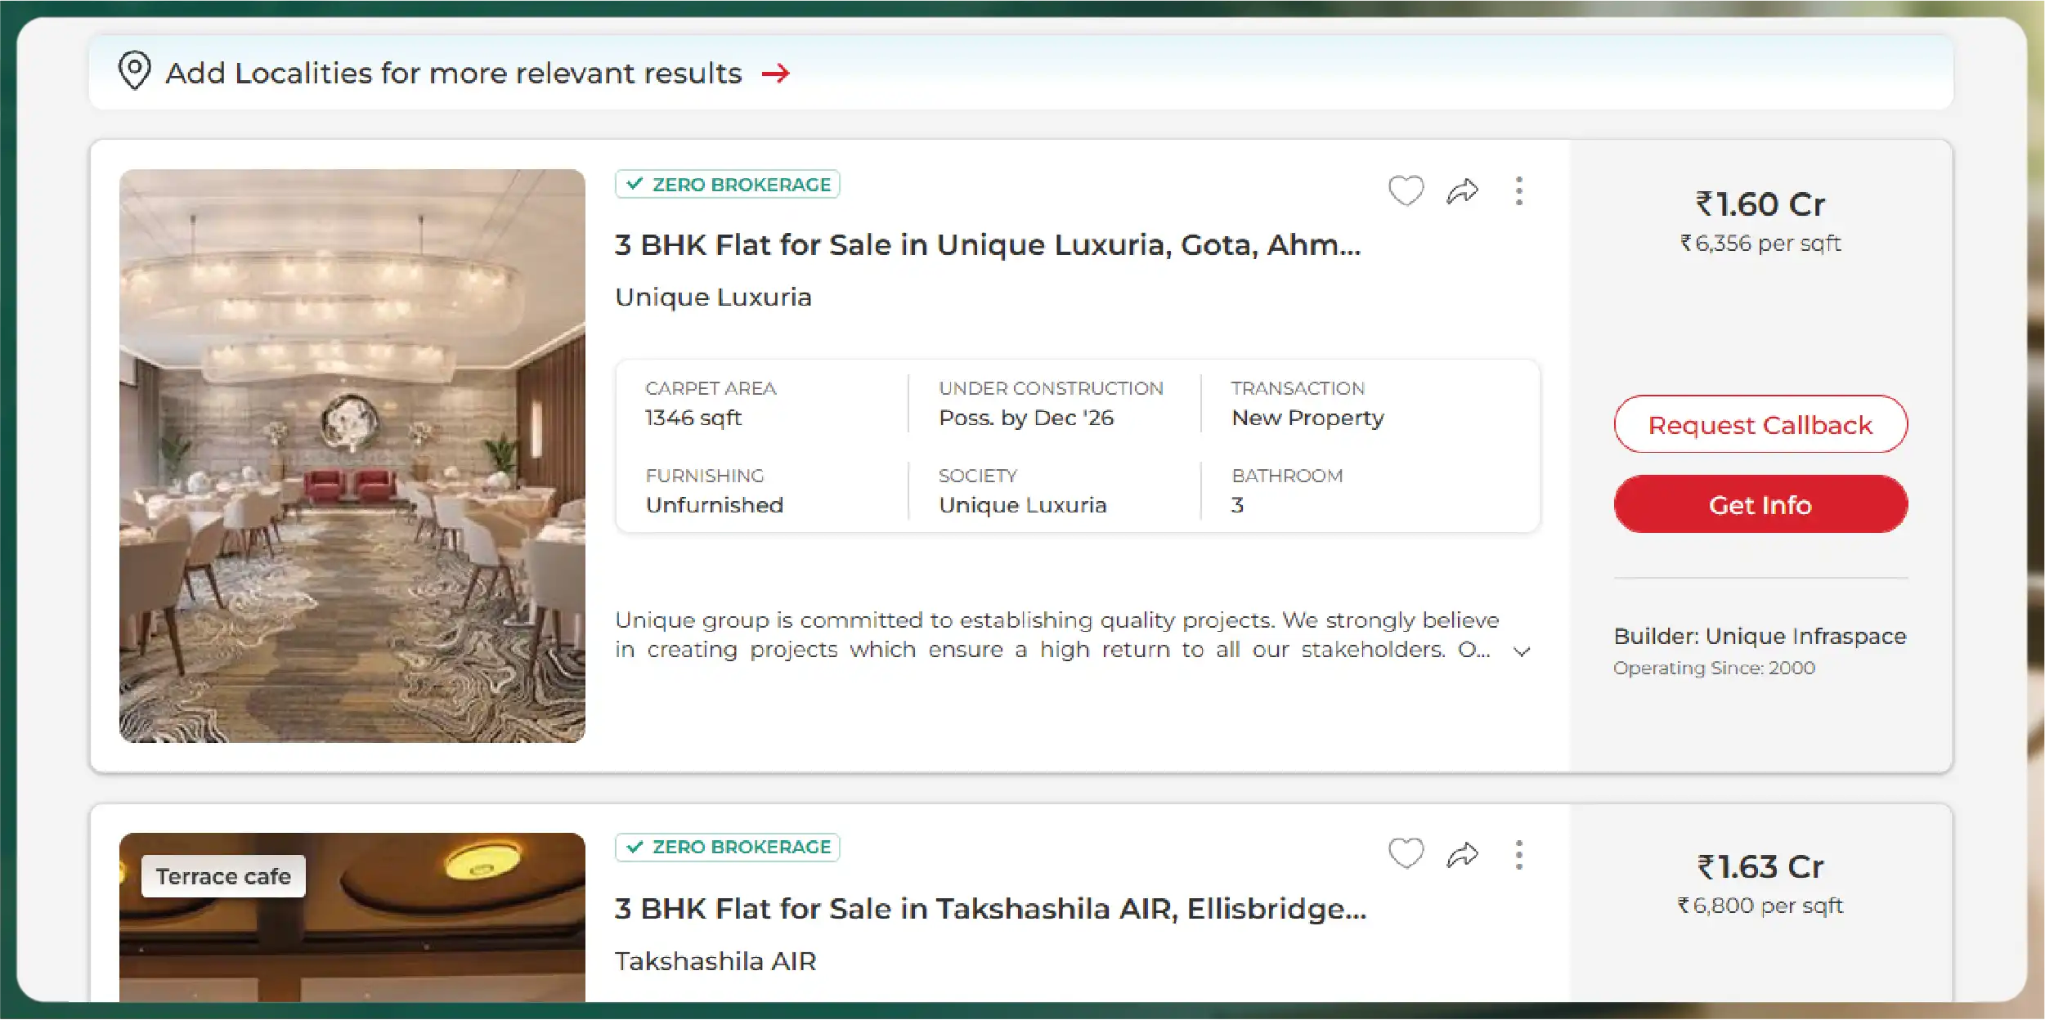Image resolution: width=2045 pixels, height=1020 pixels.
Task: Click Poss. by Dec '26 value
Action: [x=1026, y=418]
